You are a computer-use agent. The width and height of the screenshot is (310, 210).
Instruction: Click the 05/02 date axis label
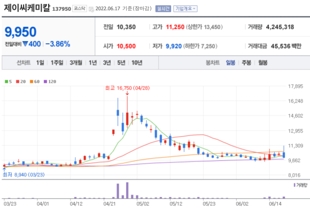pyautogui.click(x=143, y=204)
